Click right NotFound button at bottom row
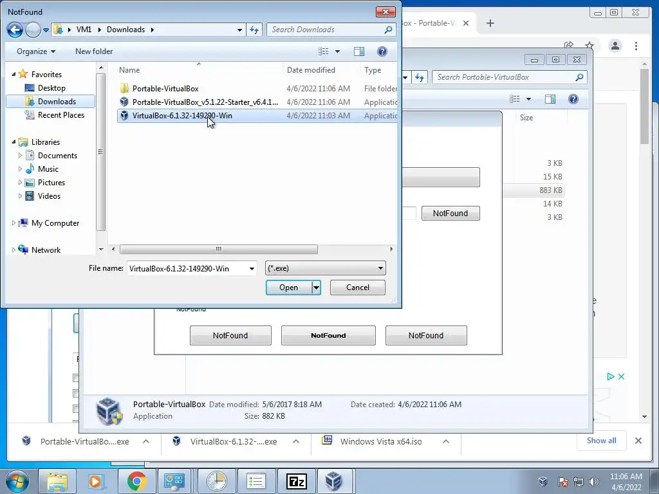 [x=426, y=335]
